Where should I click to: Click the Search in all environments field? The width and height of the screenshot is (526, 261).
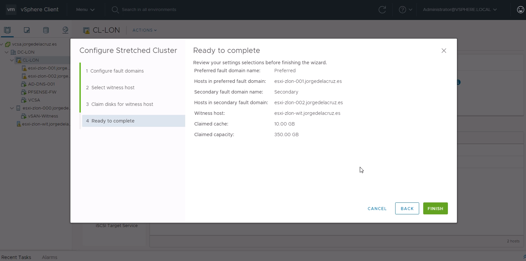149,10
